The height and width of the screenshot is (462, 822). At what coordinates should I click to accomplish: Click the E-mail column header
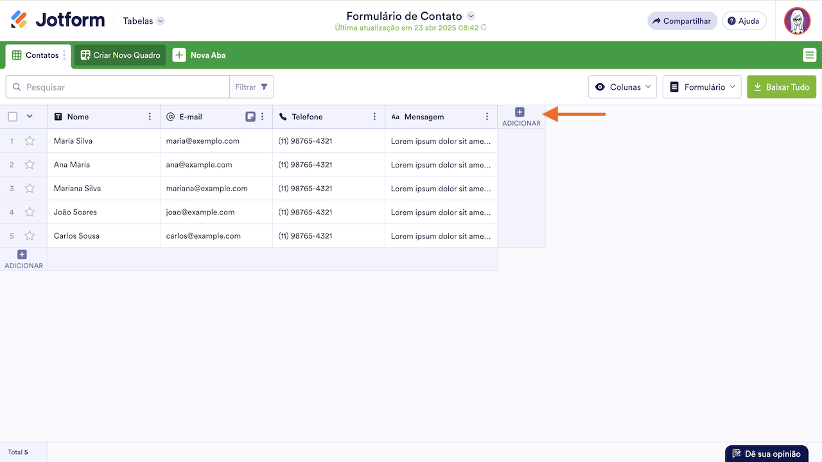(216, 117)
